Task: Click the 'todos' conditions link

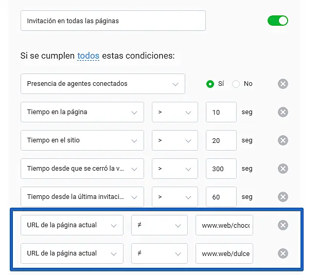Action: tap(88, 56)
